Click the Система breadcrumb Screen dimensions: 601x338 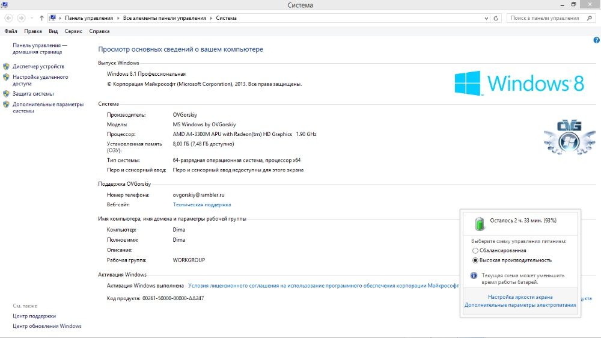coord(226,18)
